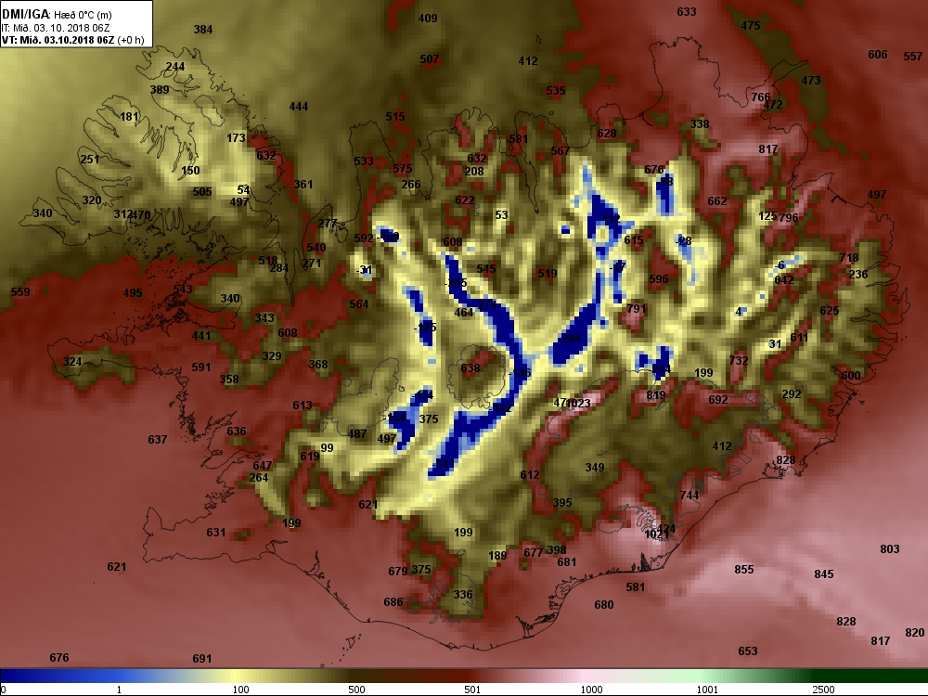Viewport: 928px width, 696px height.
Task: Click the 'IT: Mið. 03.10.2018 06Z' line
Action: point(56,28)
